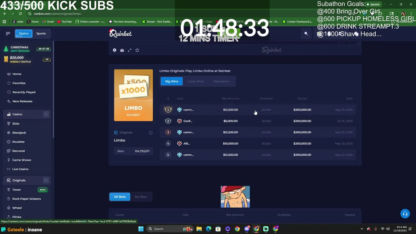Open Discord from the taskbar
Viewport: 416px width, 234px height.
[247, 229]
